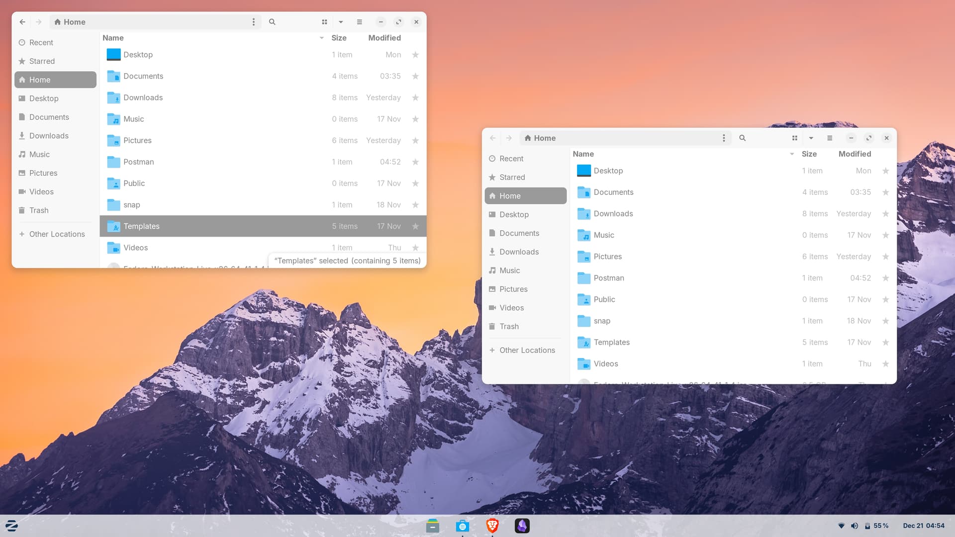955x537 pixels.
Task: Switch to grid view in the front Files window
Action: point(795,138)
